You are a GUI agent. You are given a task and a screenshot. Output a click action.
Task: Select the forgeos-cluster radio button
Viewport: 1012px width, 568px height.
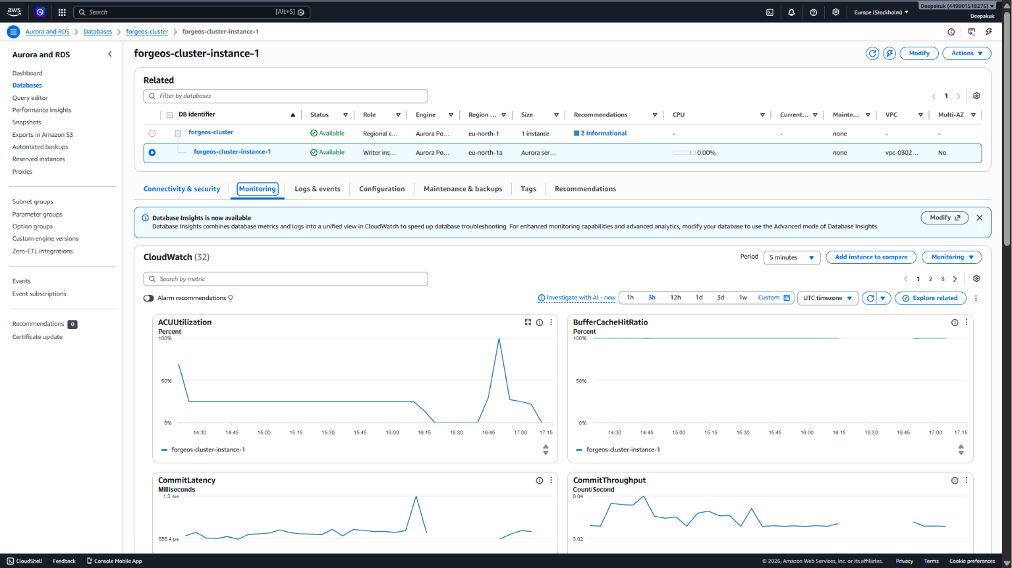pos(152,134)
